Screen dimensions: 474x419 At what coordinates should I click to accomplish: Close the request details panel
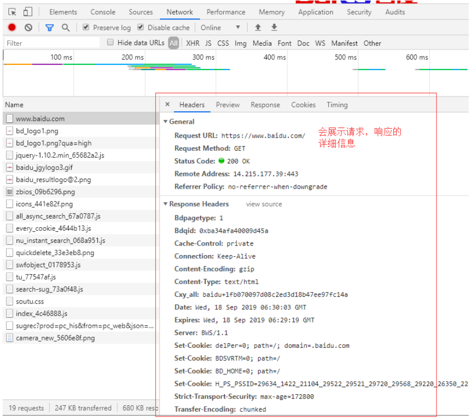click(x=167, y=105)
